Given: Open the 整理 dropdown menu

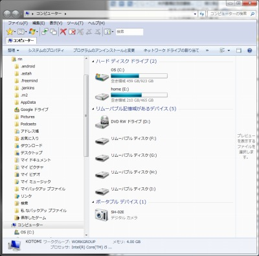Looking at the screenshot, I should [13, 51].
